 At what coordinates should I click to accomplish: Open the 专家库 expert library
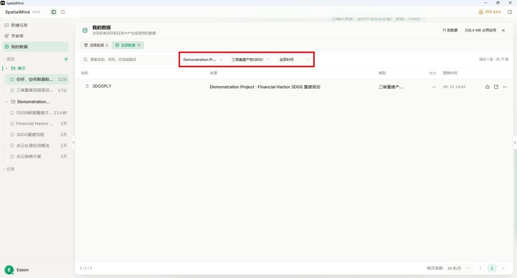click(35, 36)
